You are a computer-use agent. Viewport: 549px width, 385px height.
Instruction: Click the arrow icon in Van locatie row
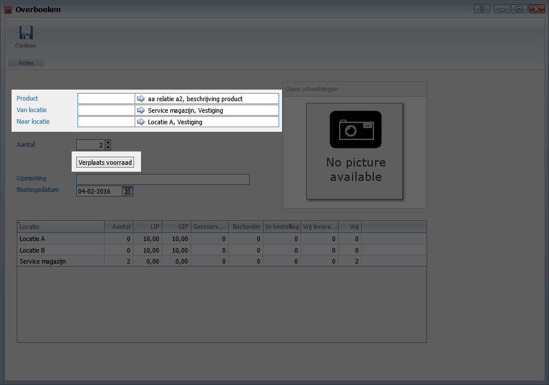point(141,110)
